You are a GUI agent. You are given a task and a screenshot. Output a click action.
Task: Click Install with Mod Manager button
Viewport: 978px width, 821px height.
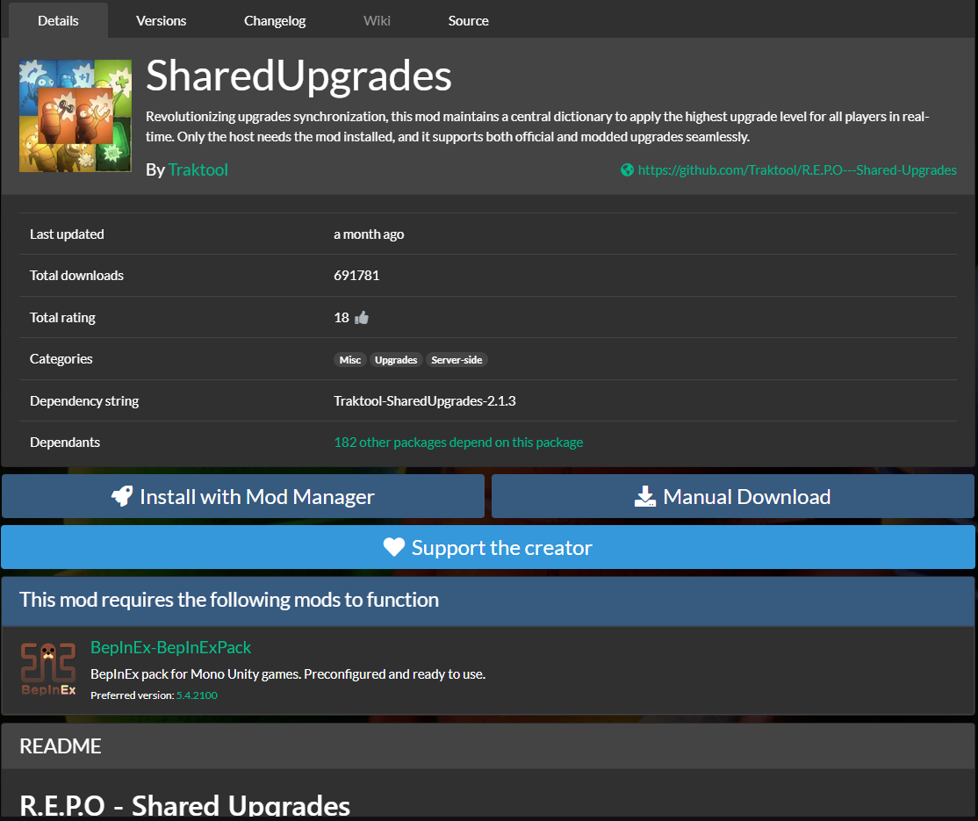click(x=242, y=496)
